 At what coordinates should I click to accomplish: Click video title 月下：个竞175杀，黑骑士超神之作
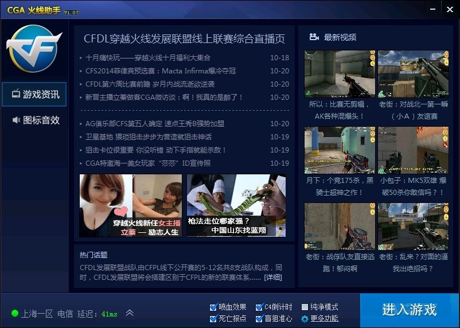(340, 186)
